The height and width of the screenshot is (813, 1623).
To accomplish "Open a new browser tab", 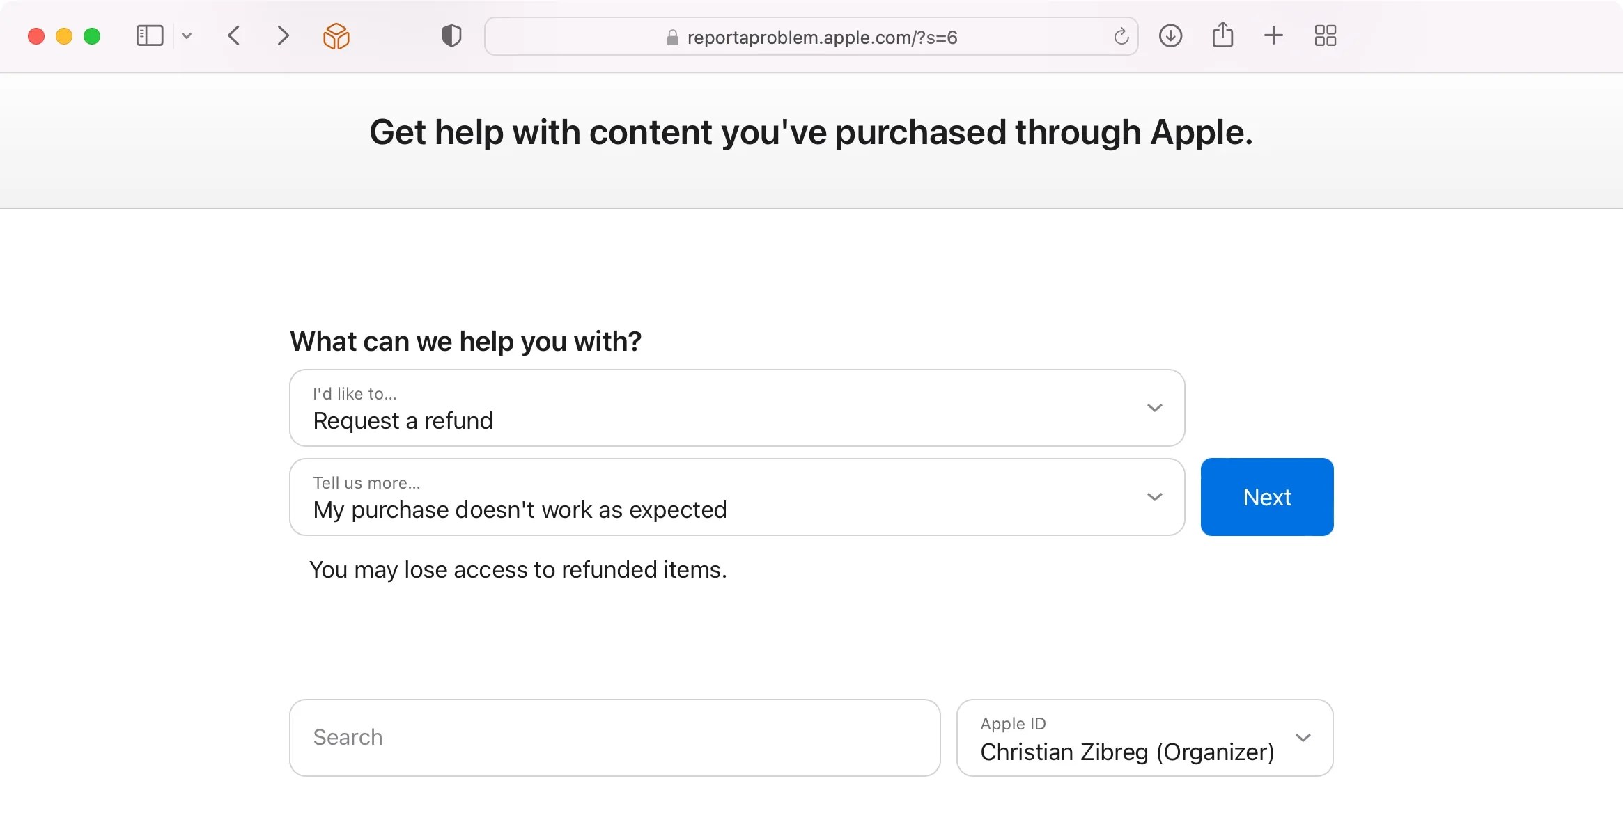I will tap(1273, 35).
